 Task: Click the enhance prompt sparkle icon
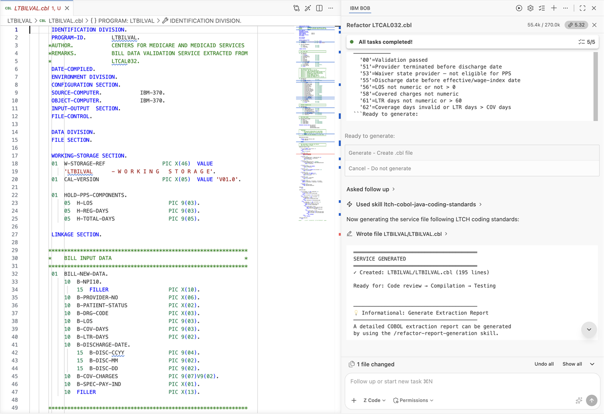pyautogui.click(x=579, y=400)
